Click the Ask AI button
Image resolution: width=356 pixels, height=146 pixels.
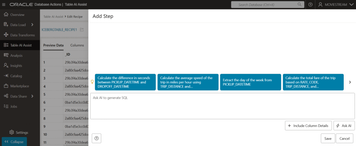click(x=344, y=126)
